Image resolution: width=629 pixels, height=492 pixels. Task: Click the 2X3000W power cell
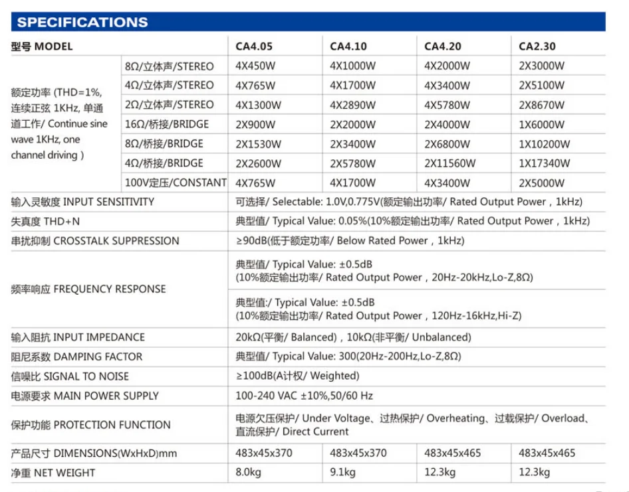tap(541, 66)
